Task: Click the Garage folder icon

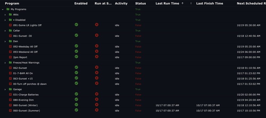Action: pos(10,89)
